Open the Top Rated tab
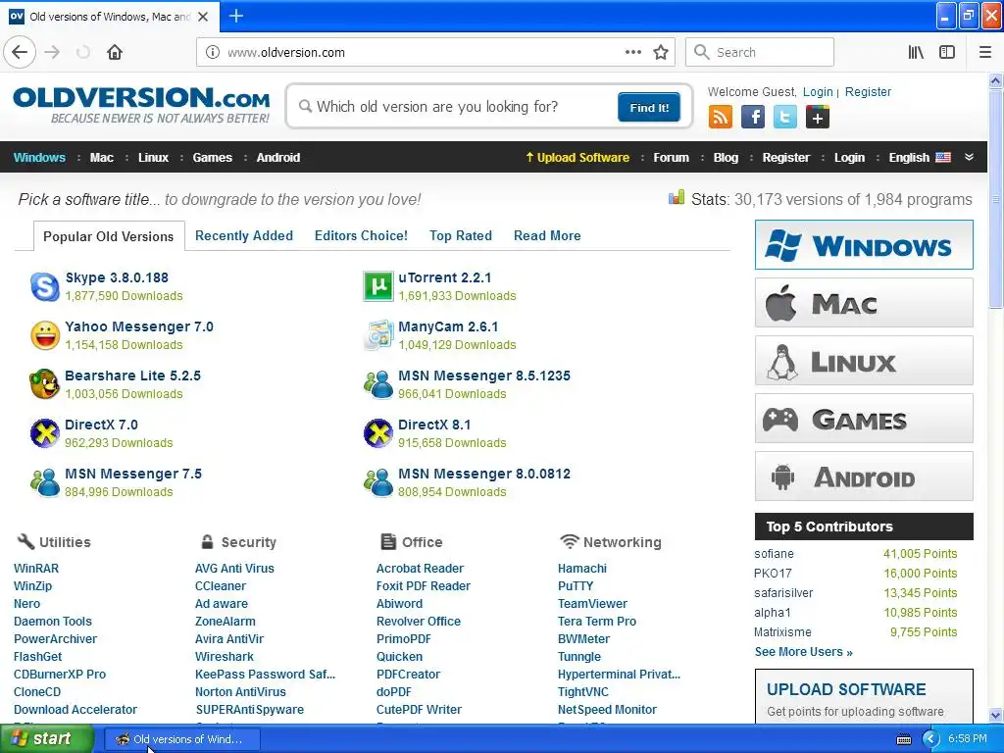Screen dimensions: 1004x753 pos(461,235)
